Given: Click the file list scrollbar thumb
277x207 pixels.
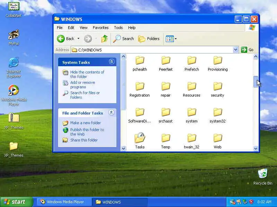Looking at the screenshot, I should [256, 81].
